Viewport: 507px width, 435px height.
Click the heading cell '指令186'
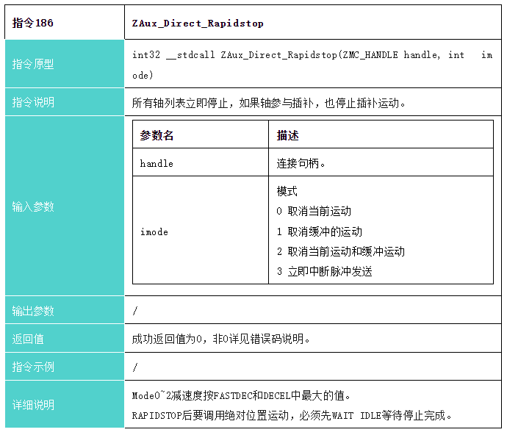tap(65, 23)
